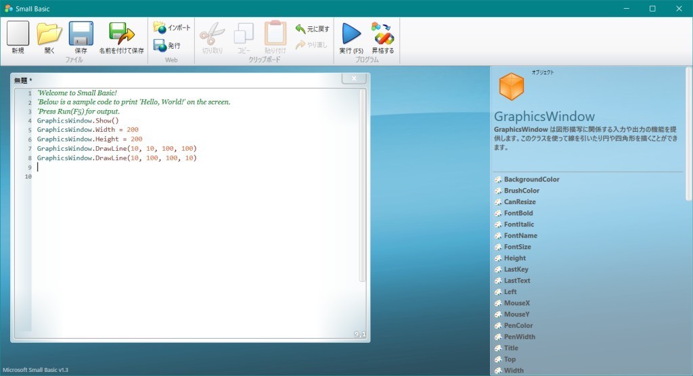This screenshot has width=693, height=376.
Task: Click DrawLine(10, 100, 100, 10) code line
Action: tap(116, 158)
